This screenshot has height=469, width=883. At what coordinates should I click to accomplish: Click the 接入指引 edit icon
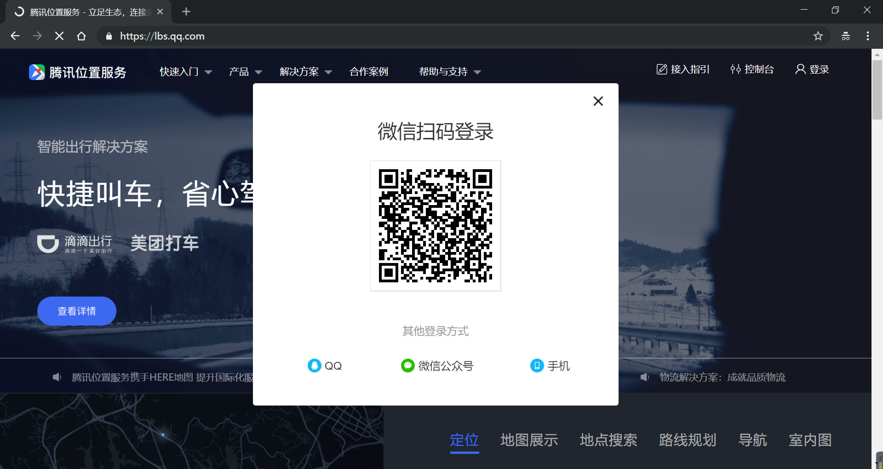click(x=661, y=69)
